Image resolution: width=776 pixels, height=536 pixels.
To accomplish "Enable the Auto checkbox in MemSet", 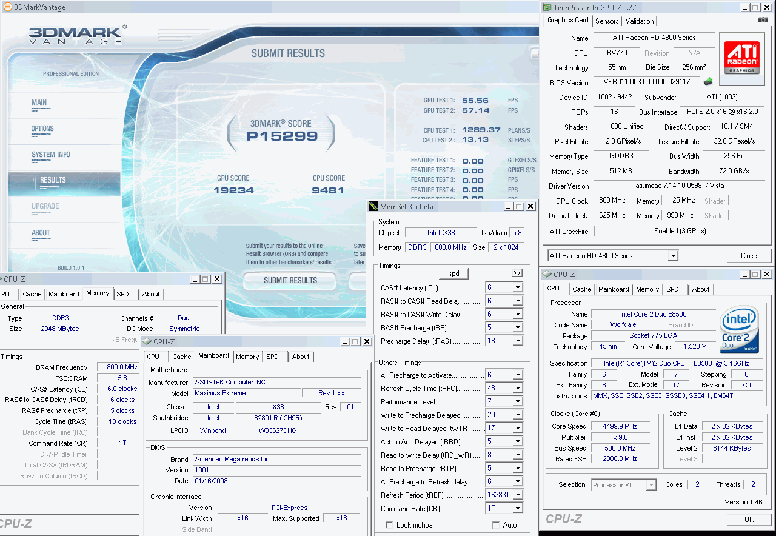I will click(496, 524).
